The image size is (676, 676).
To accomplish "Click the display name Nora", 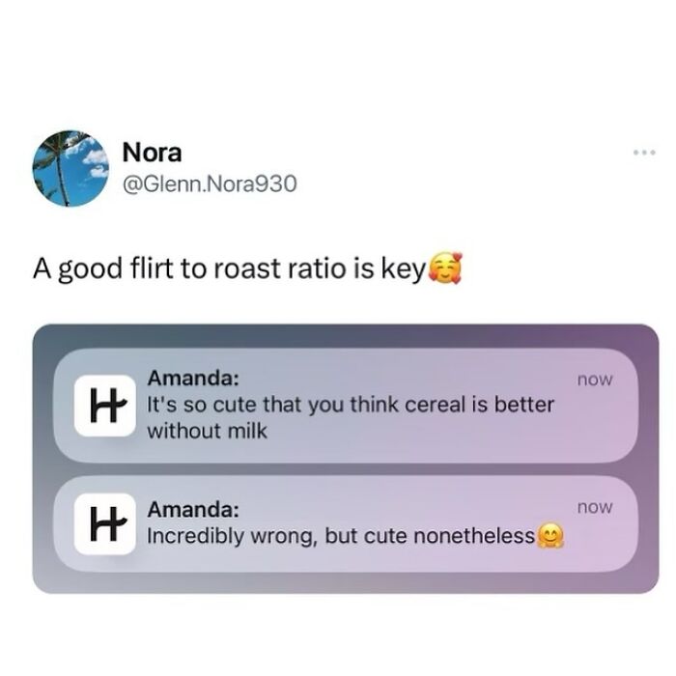I will tap(152, 153).
